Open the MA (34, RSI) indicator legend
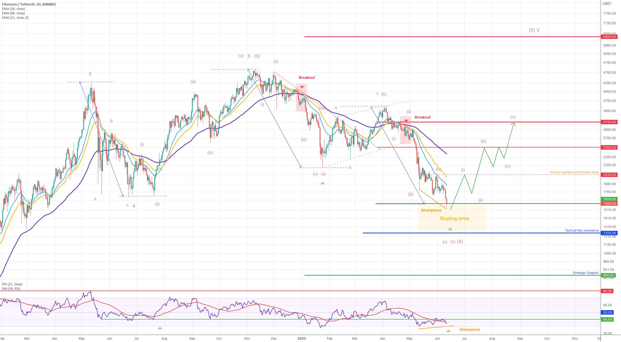Image resolution: width=621 pixels, height=342 pixels. click(11, 288)
